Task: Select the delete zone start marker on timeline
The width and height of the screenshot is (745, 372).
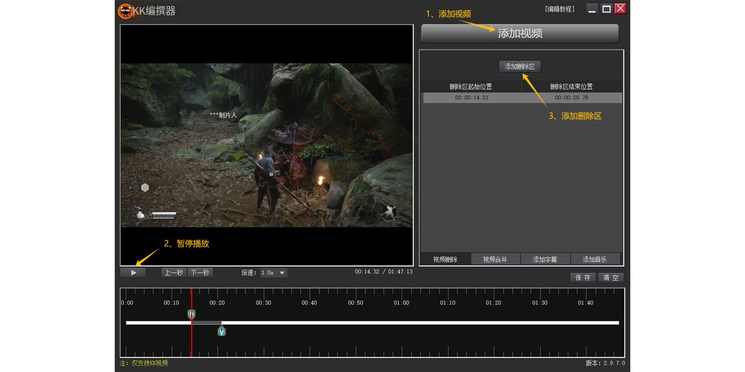Action: point(191,314)
